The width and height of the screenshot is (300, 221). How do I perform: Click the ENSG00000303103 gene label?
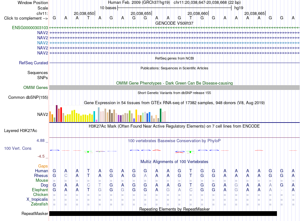pyautogui.click(x=30, y=28)
